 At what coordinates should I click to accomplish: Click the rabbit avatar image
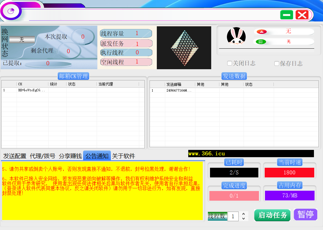236,37
